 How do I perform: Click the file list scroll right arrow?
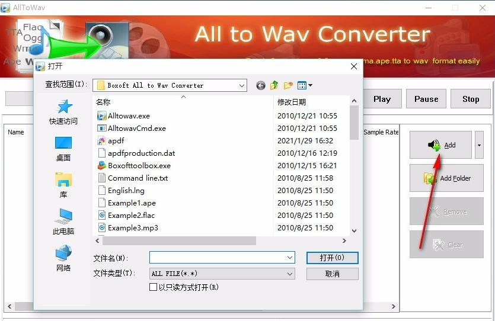coord(344,240)
